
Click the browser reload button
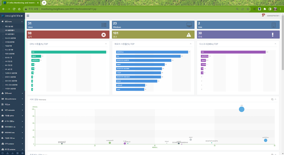coord(14,9)
